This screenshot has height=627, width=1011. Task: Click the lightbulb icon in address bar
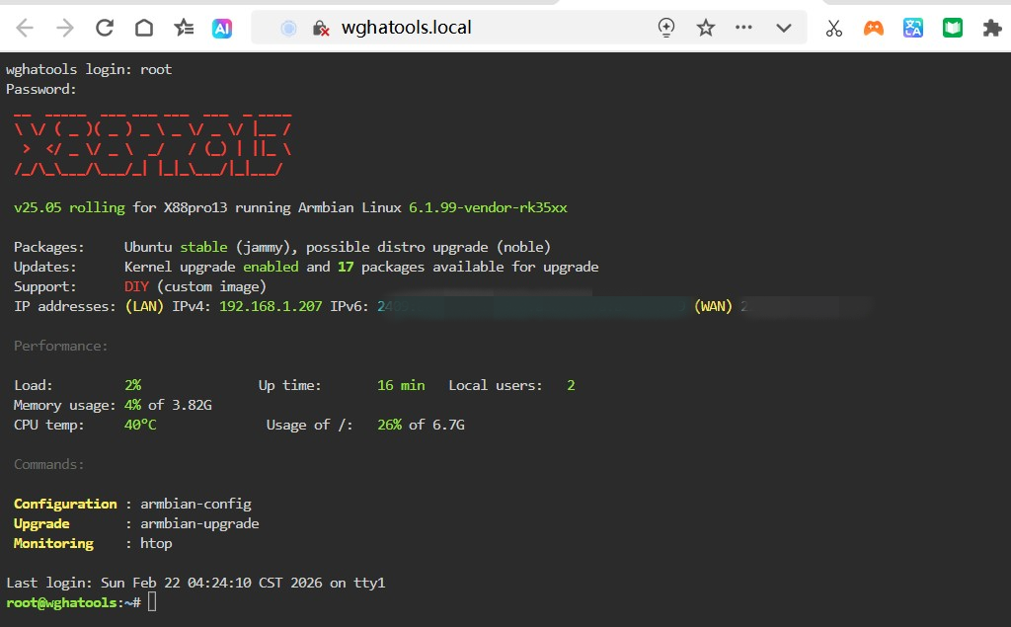point(667,28)
